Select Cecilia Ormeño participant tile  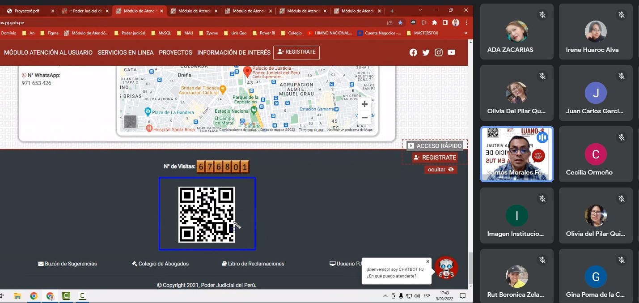pyautogui.click(x=596, y=154)
